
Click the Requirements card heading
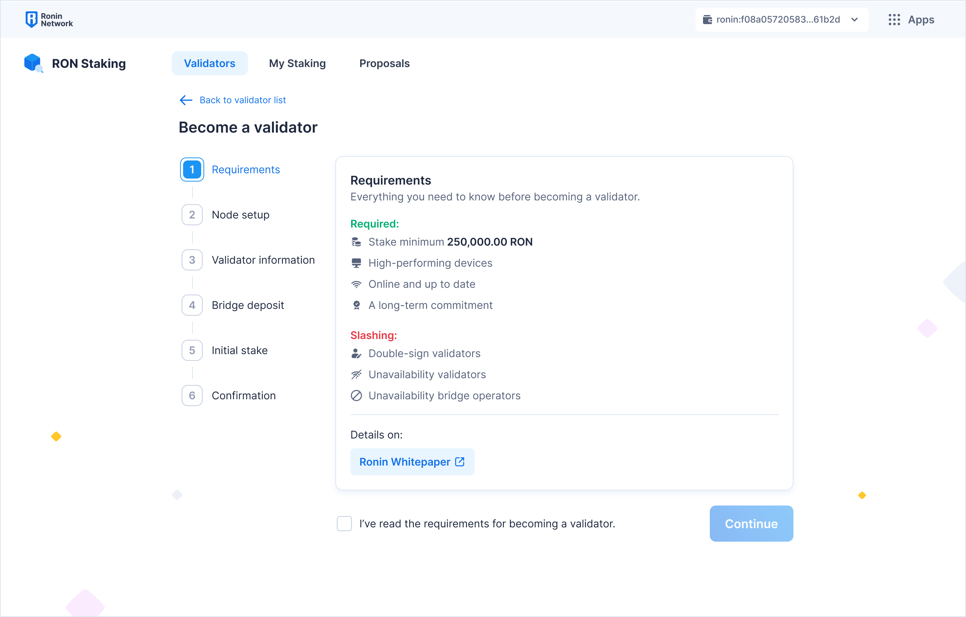[x=391, y=180]
